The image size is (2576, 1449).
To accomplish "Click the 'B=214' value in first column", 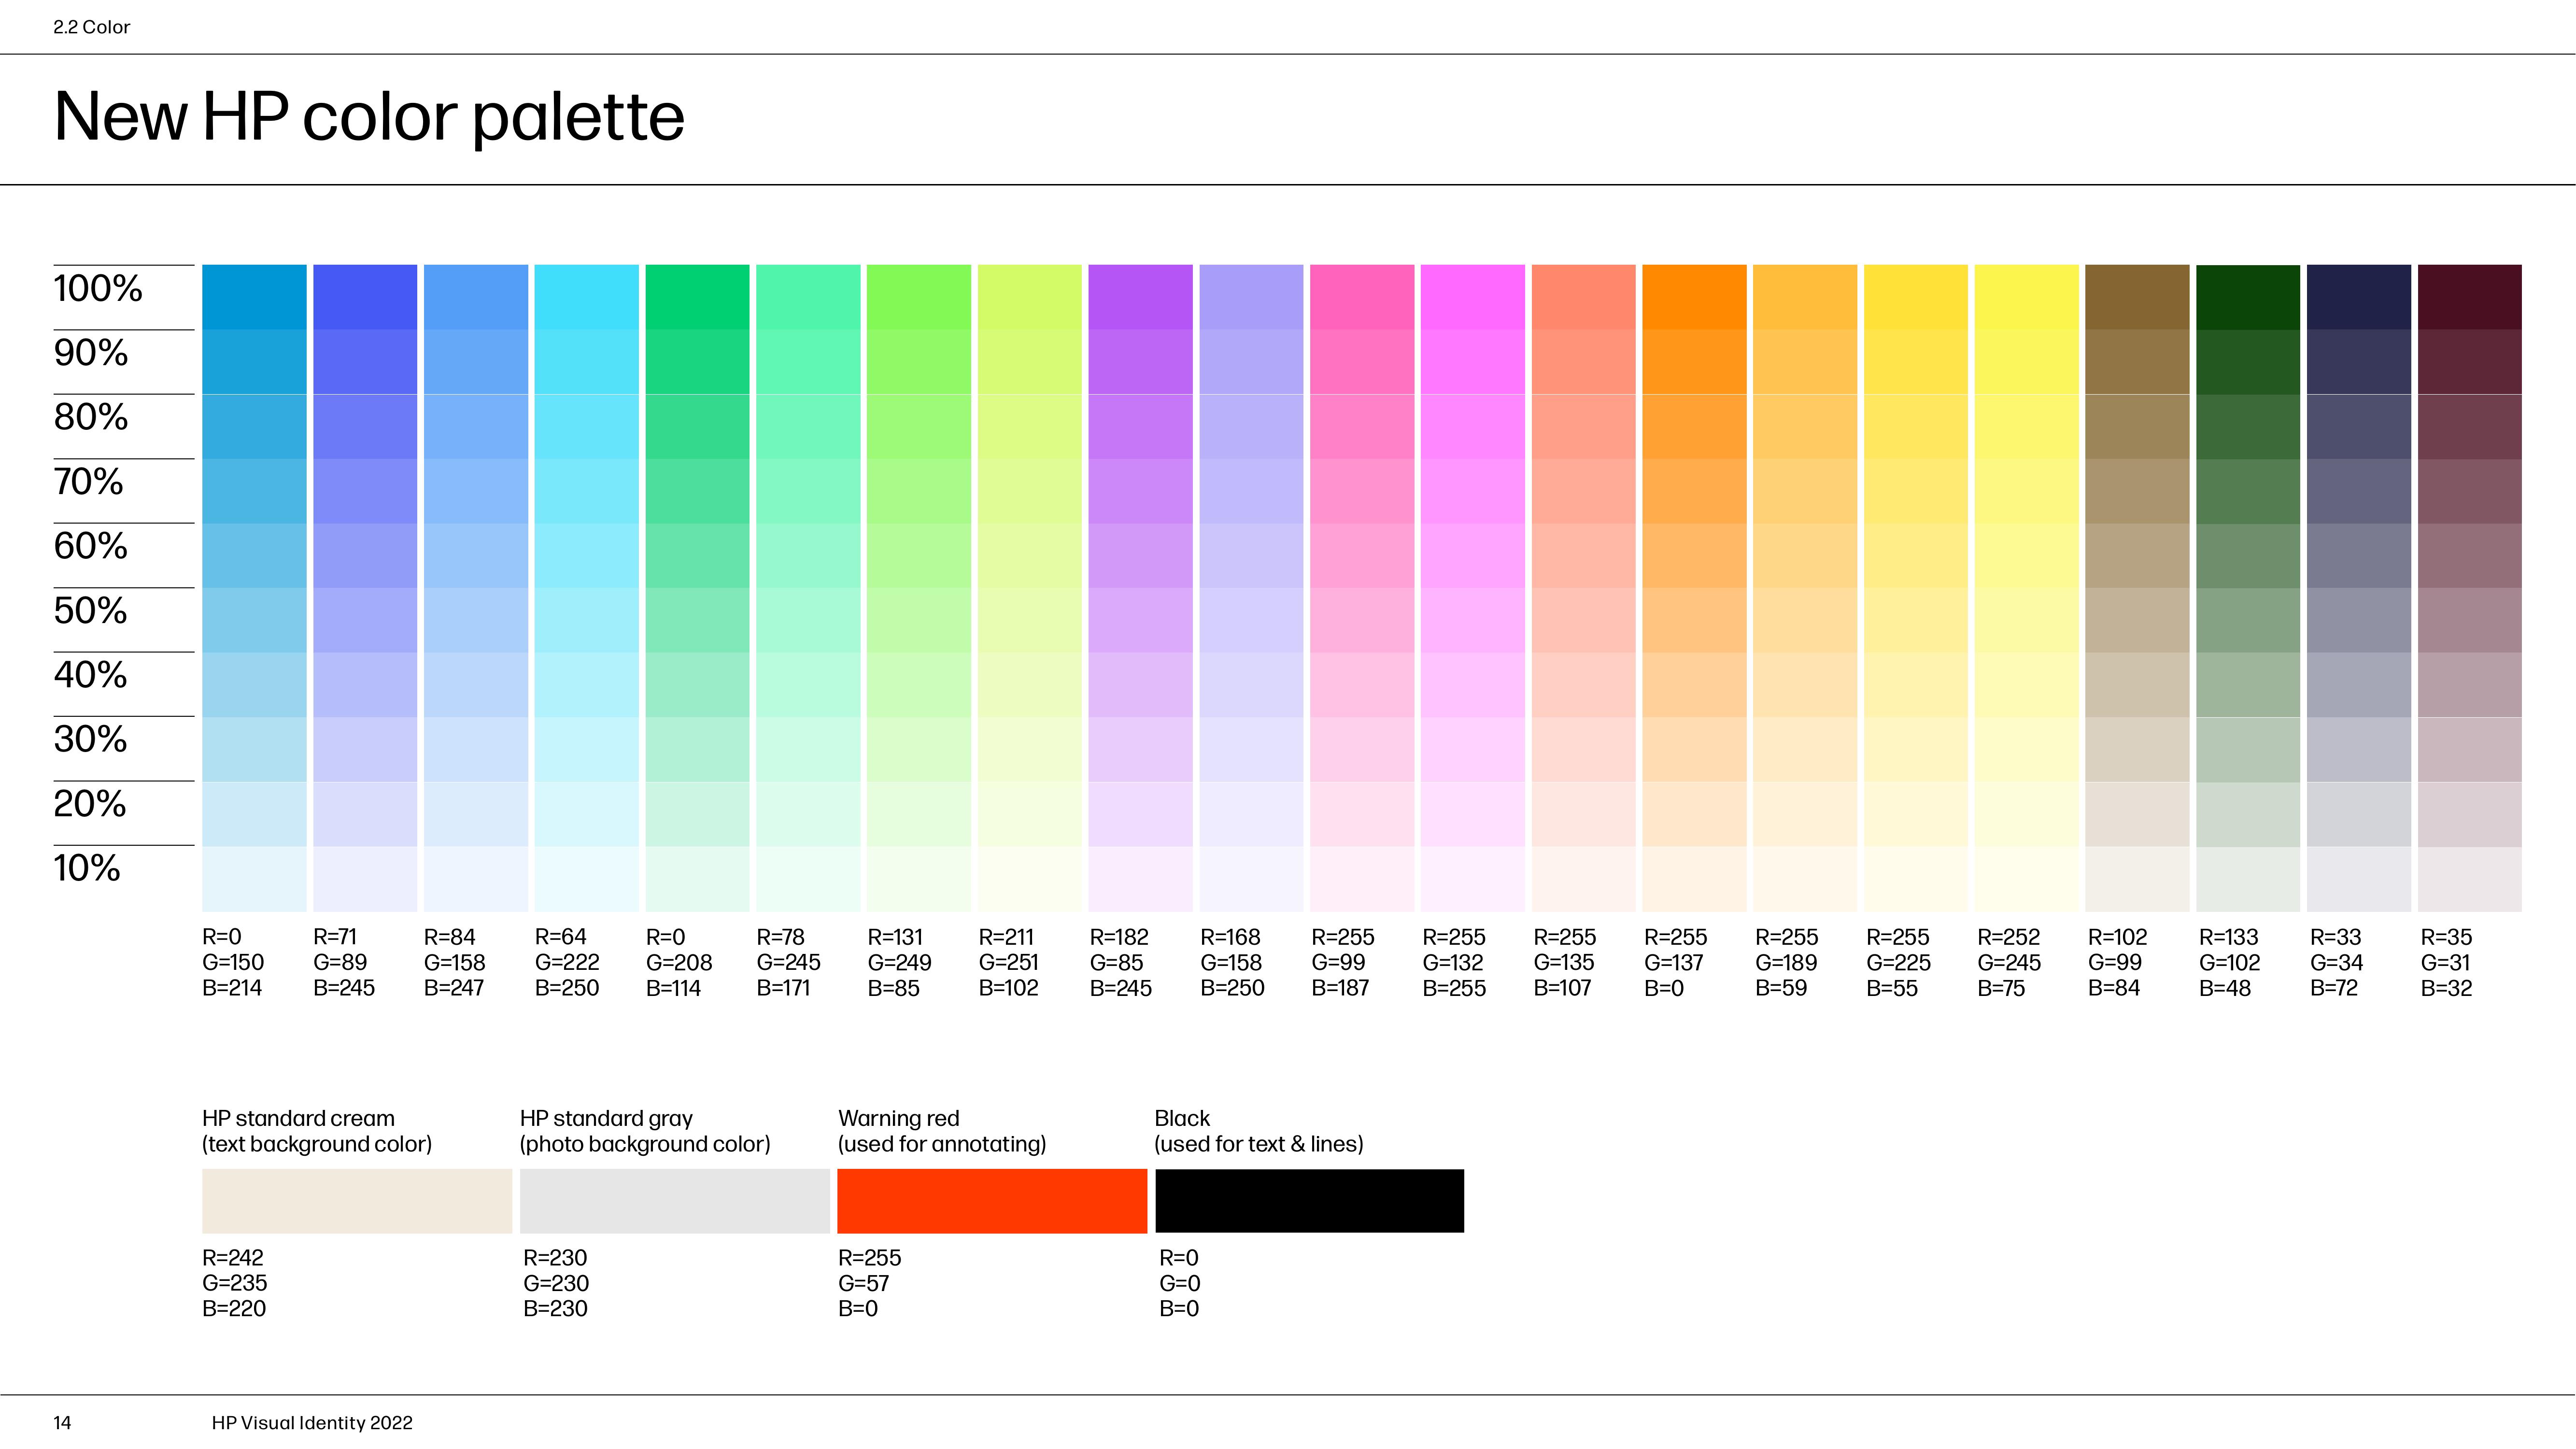I will tap(232, 988).
